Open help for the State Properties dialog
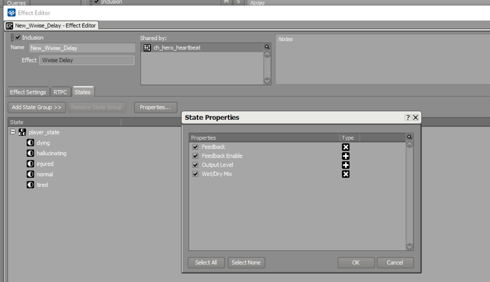The width and height of the screenshot is (490, 282). click(408, 117)
